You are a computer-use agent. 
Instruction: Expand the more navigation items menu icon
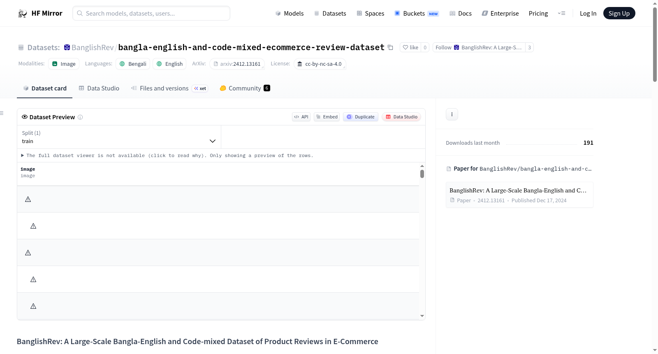tap(561, 14)
